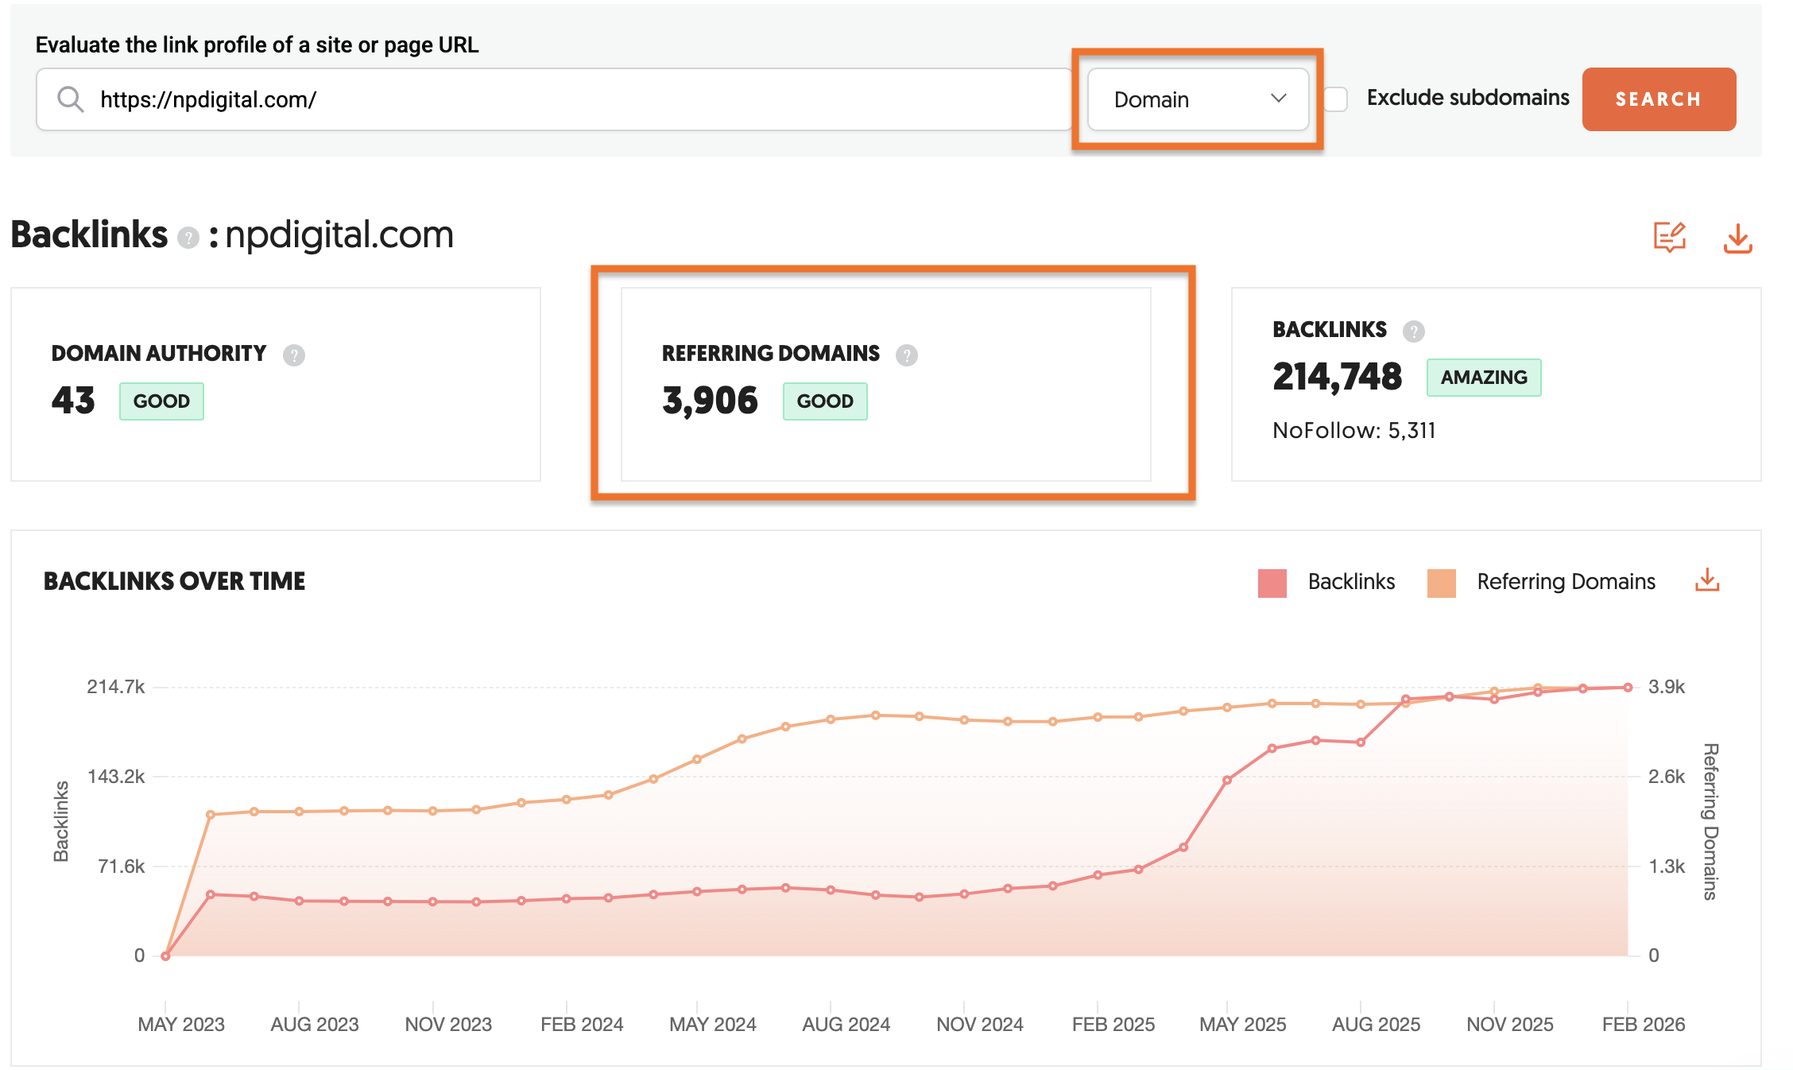The height and width of the screenshot is (1070, 1793).
Task: Click the FEB 2024 x-axis label
Action: (582, 1025)
